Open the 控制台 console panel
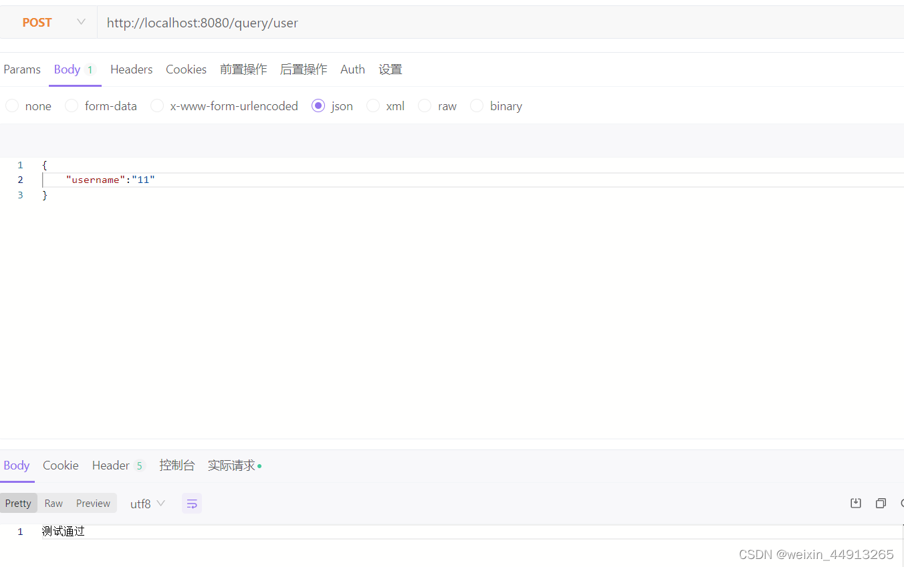Viewport: 904px width, 567px height. pos(177,465)
